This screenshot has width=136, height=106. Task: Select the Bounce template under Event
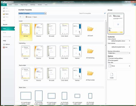click(x=39, y=30)
